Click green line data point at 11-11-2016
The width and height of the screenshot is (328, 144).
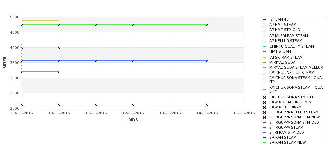[x=96, y=25]
